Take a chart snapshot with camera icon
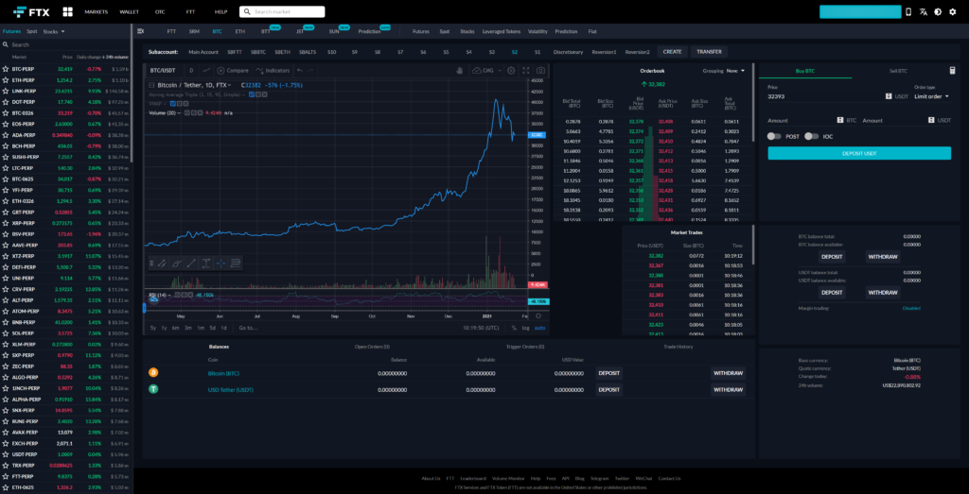The height and width of the screenshot is (494, 969). pyautogui.click(x=540, y=70)
